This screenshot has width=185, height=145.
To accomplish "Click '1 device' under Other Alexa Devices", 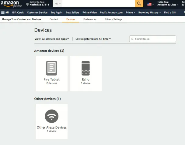I will pos(51,131).
